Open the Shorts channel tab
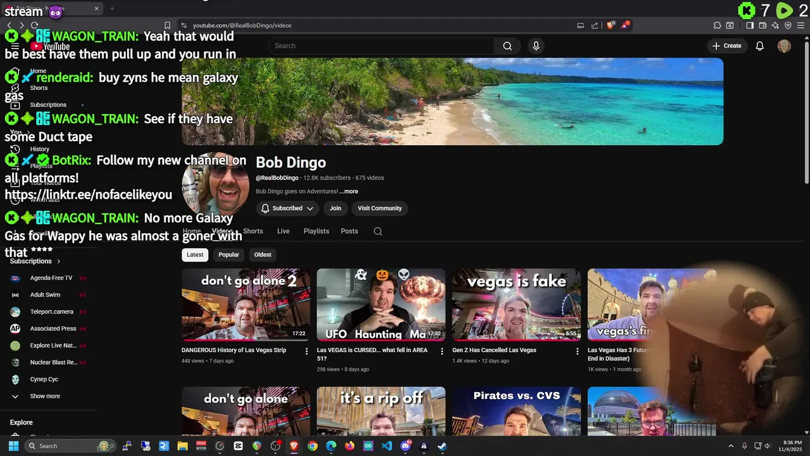 [253, 231]
